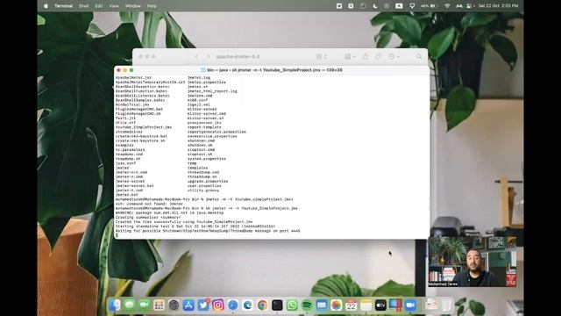Open the Terminal application menu
This screenshot has height=316, width=561.
click(x=63, y=6)
